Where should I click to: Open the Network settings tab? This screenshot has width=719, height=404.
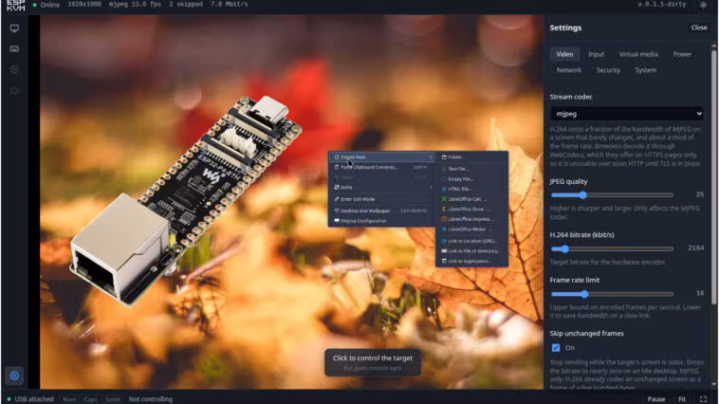(568, 70)
